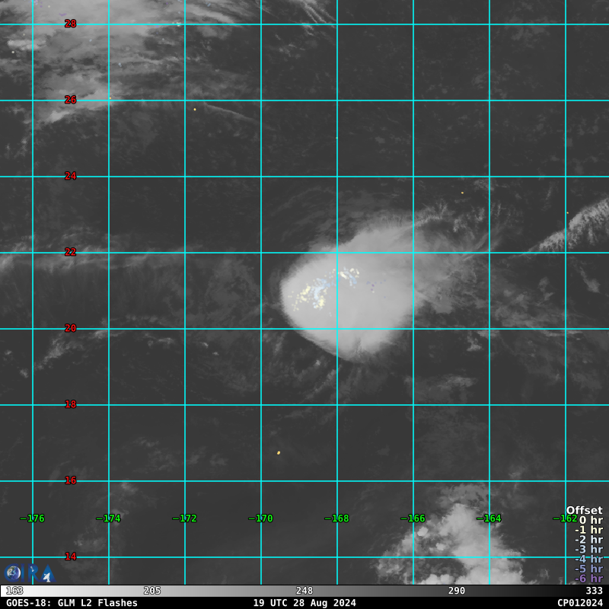Click the CIRA logo in the corner

click(x=30, y=573)
